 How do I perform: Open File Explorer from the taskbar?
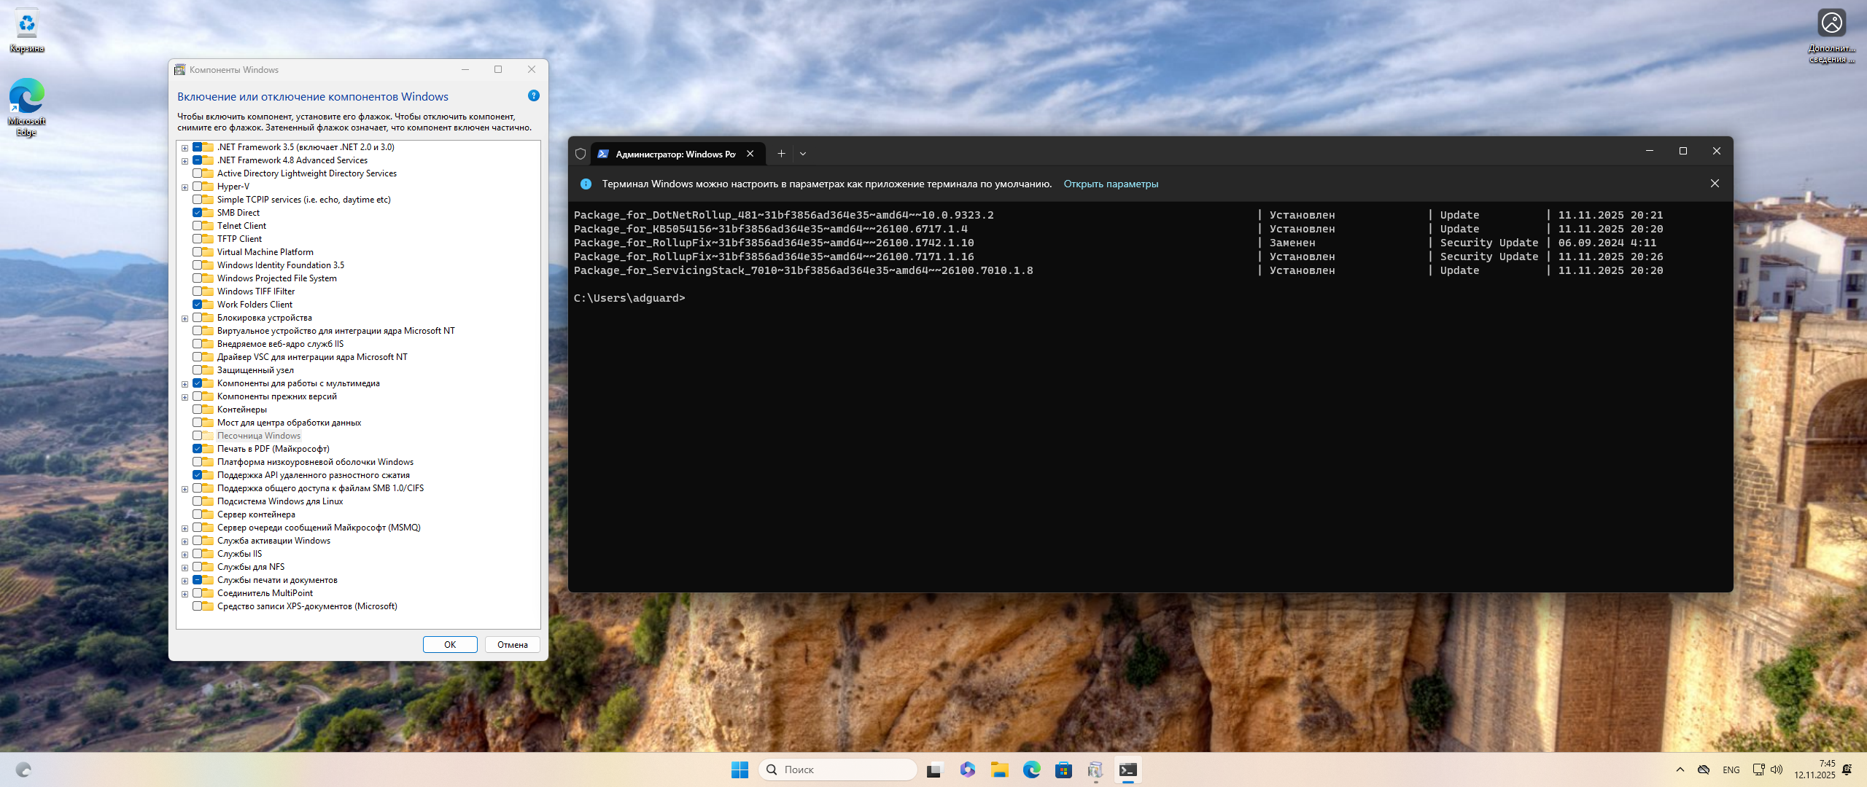(999, 770)
